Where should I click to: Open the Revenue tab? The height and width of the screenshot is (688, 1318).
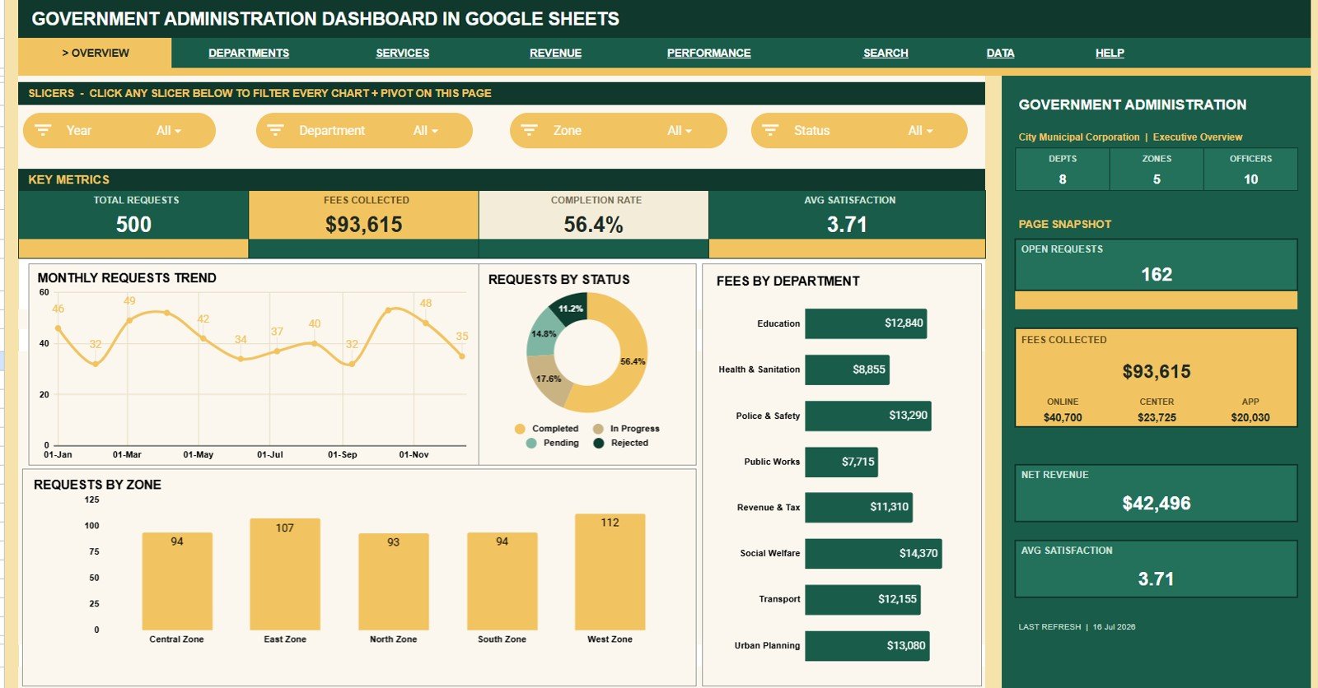click(555, 53)
